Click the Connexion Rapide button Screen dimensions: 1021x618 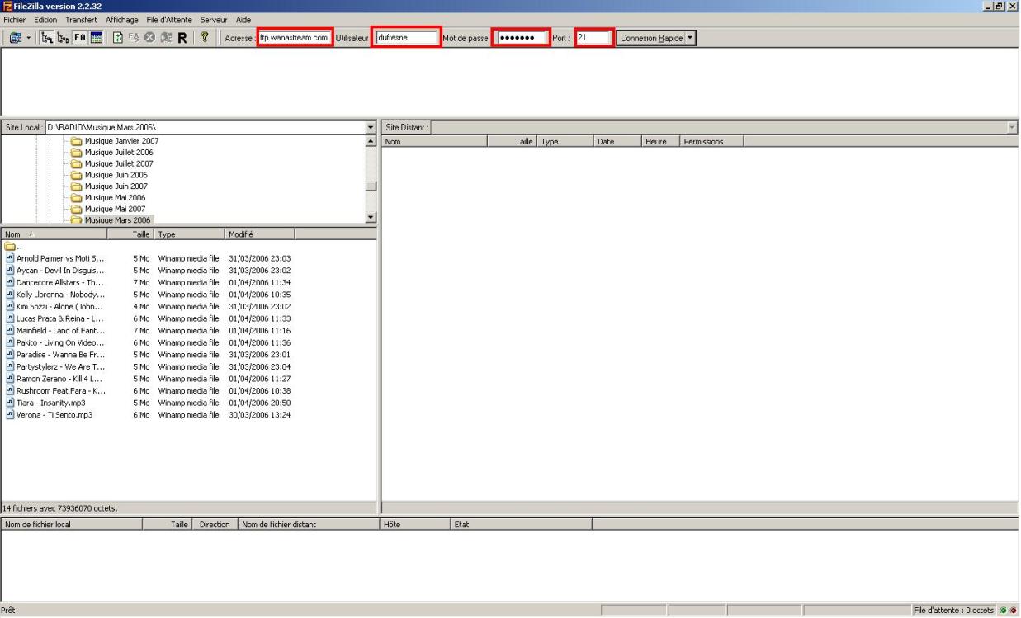pos(650,38)
